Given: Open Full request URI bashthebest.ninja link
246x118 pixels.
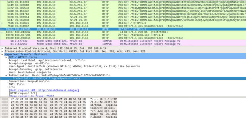Looking at the screenshot, I should [44, 90].
